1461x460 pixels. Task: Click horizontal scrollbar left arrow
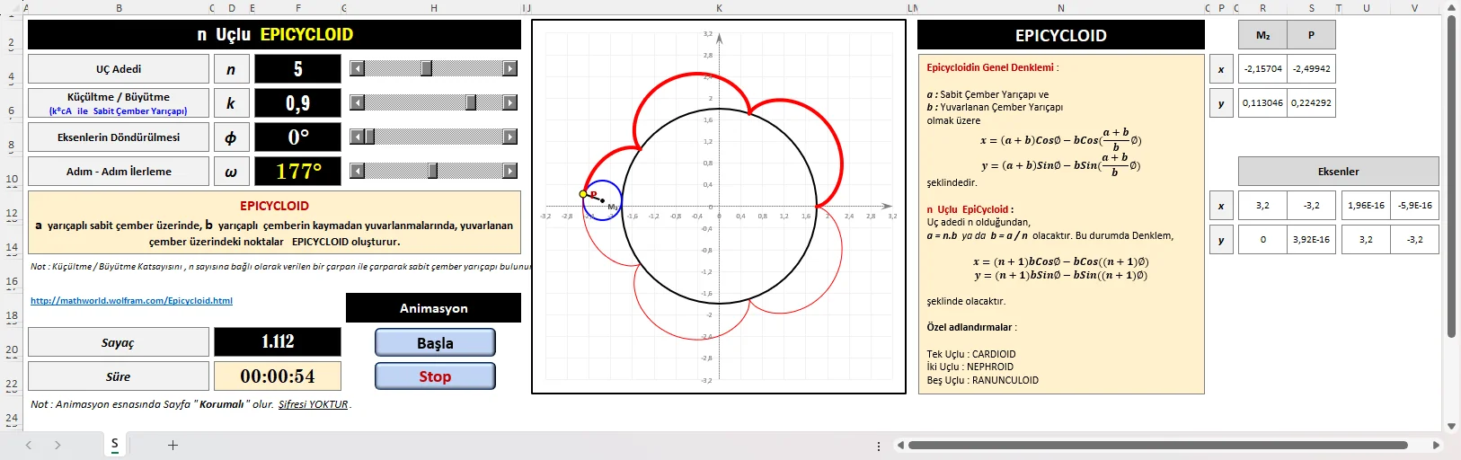pos(900,445)
